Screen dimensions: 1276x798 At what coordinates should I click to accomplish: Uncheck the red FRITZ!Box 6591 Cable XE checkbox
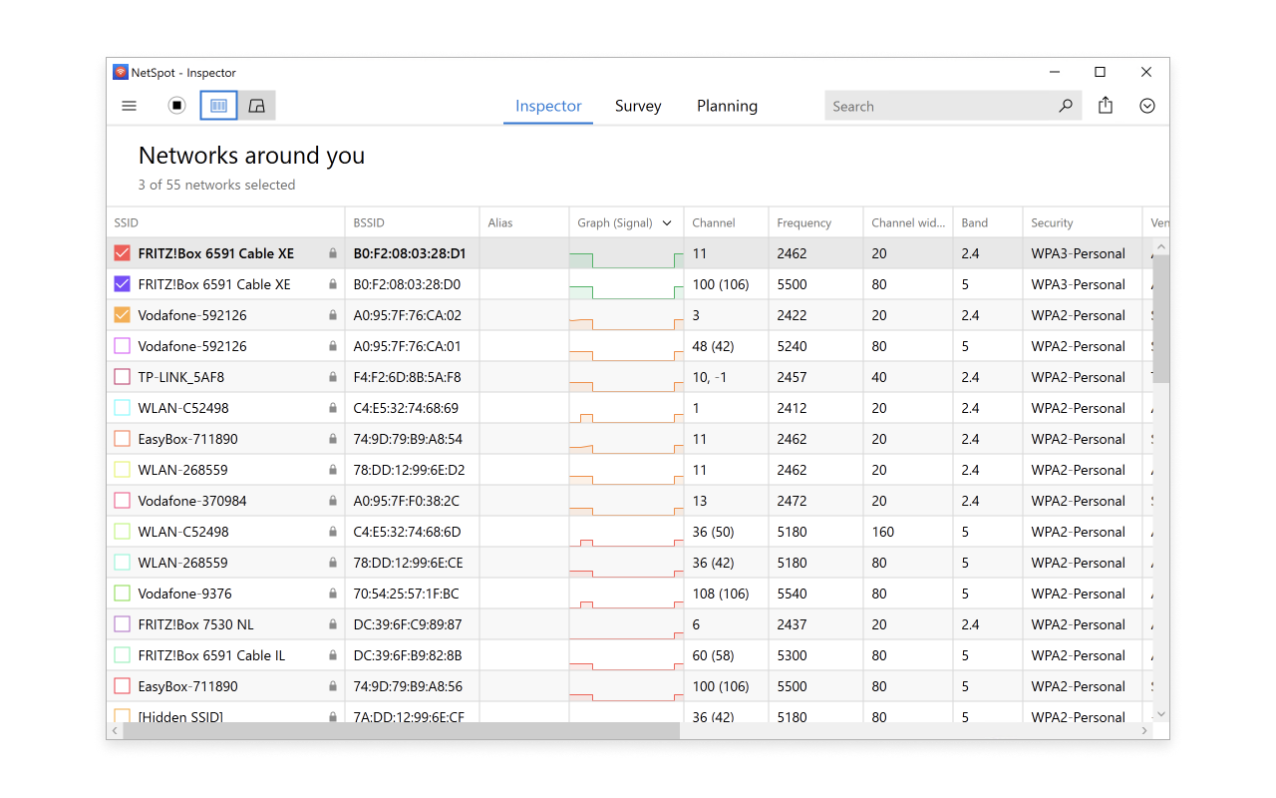pyautogui.click(x=123, y=253)
